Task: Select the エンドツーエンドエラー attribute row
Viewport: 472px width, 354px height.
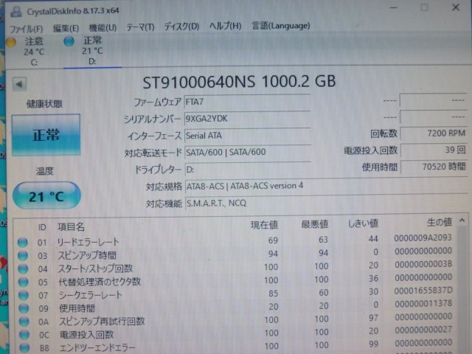Action: (236, 346)
